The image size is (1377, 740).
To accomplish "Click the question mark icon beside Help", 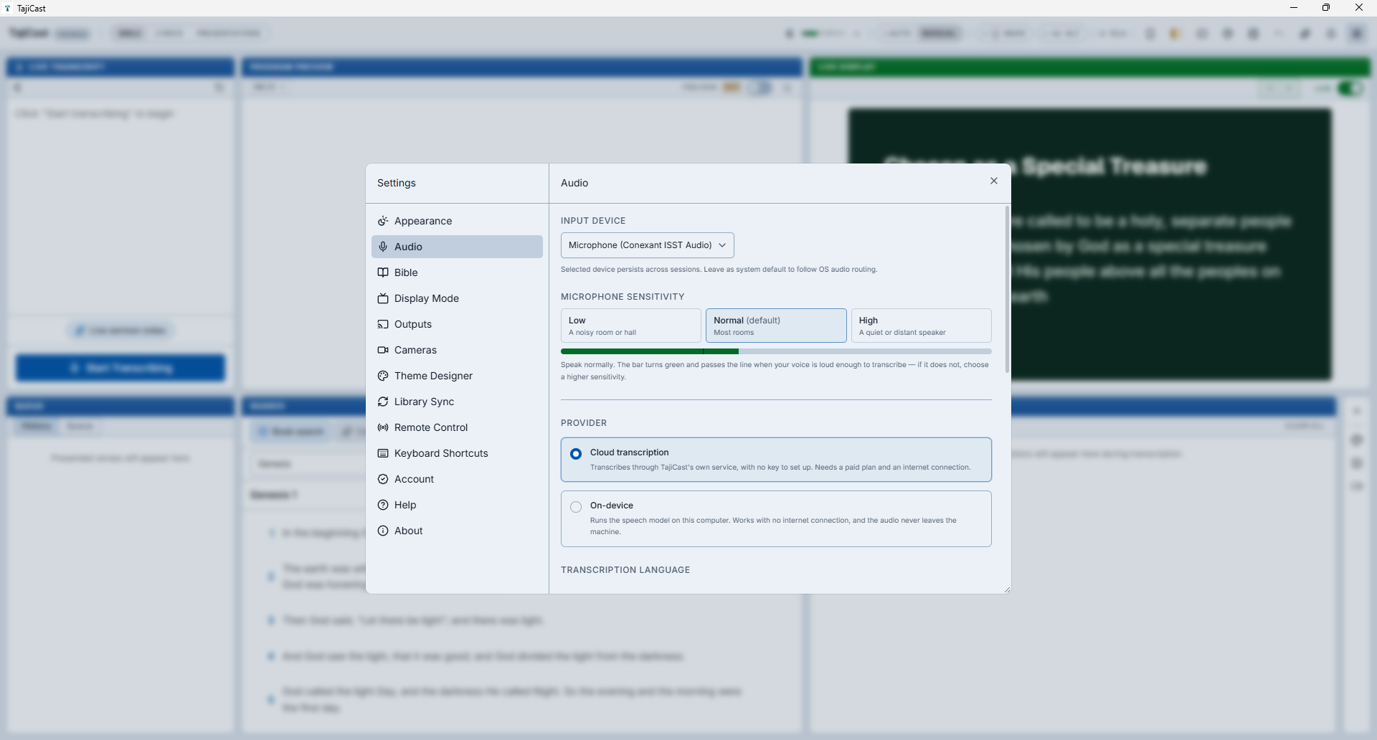I will pos(383,505).
